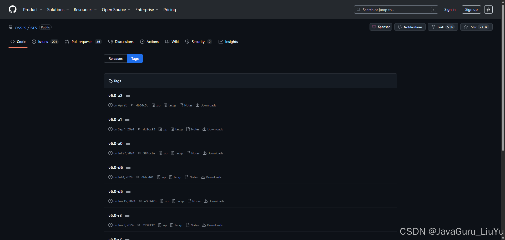Expand the v6.0-a2 tag message ellipsis

click(x=128, y=96)
